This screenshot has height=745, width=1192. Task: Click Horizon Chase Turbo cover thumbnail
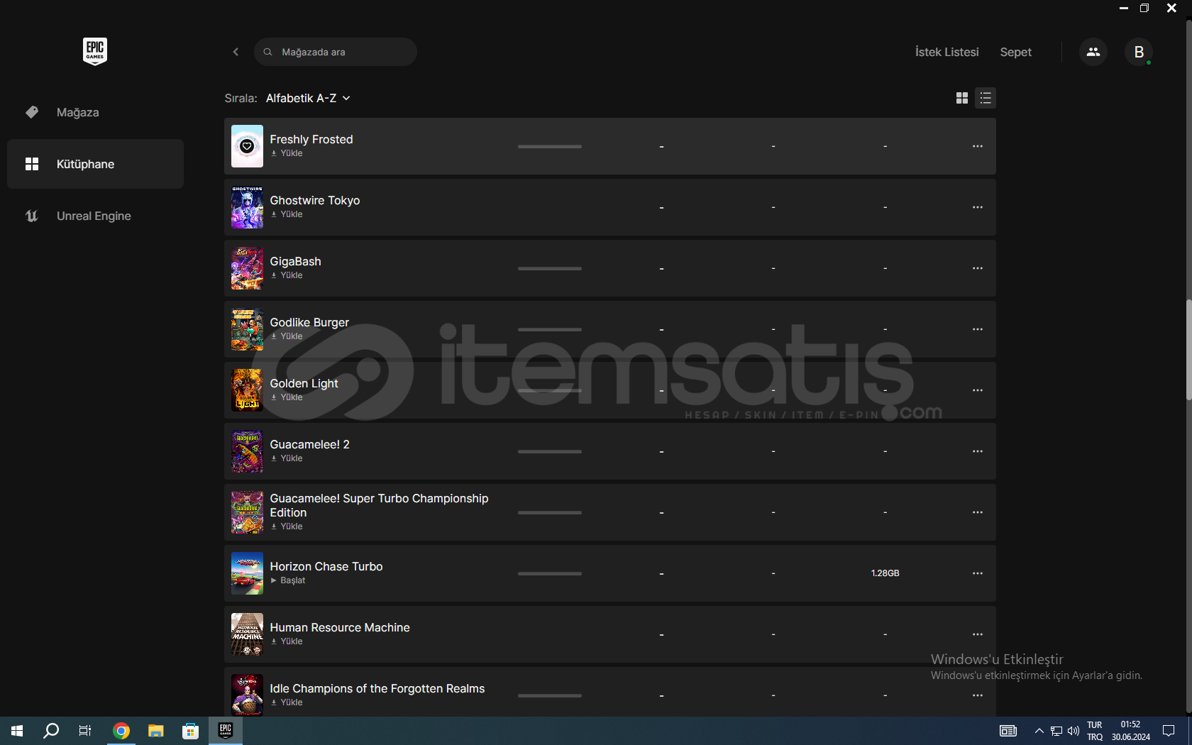247,573
